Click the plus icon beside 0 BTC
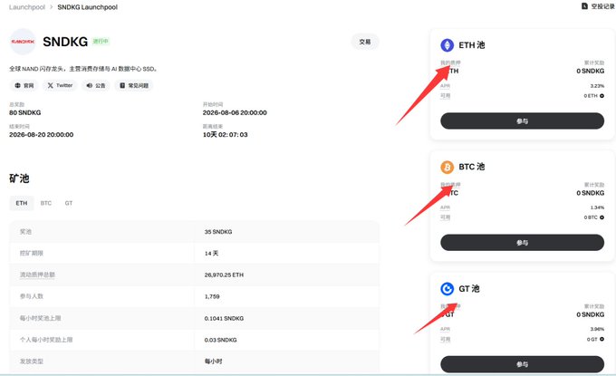 (602, 217)
